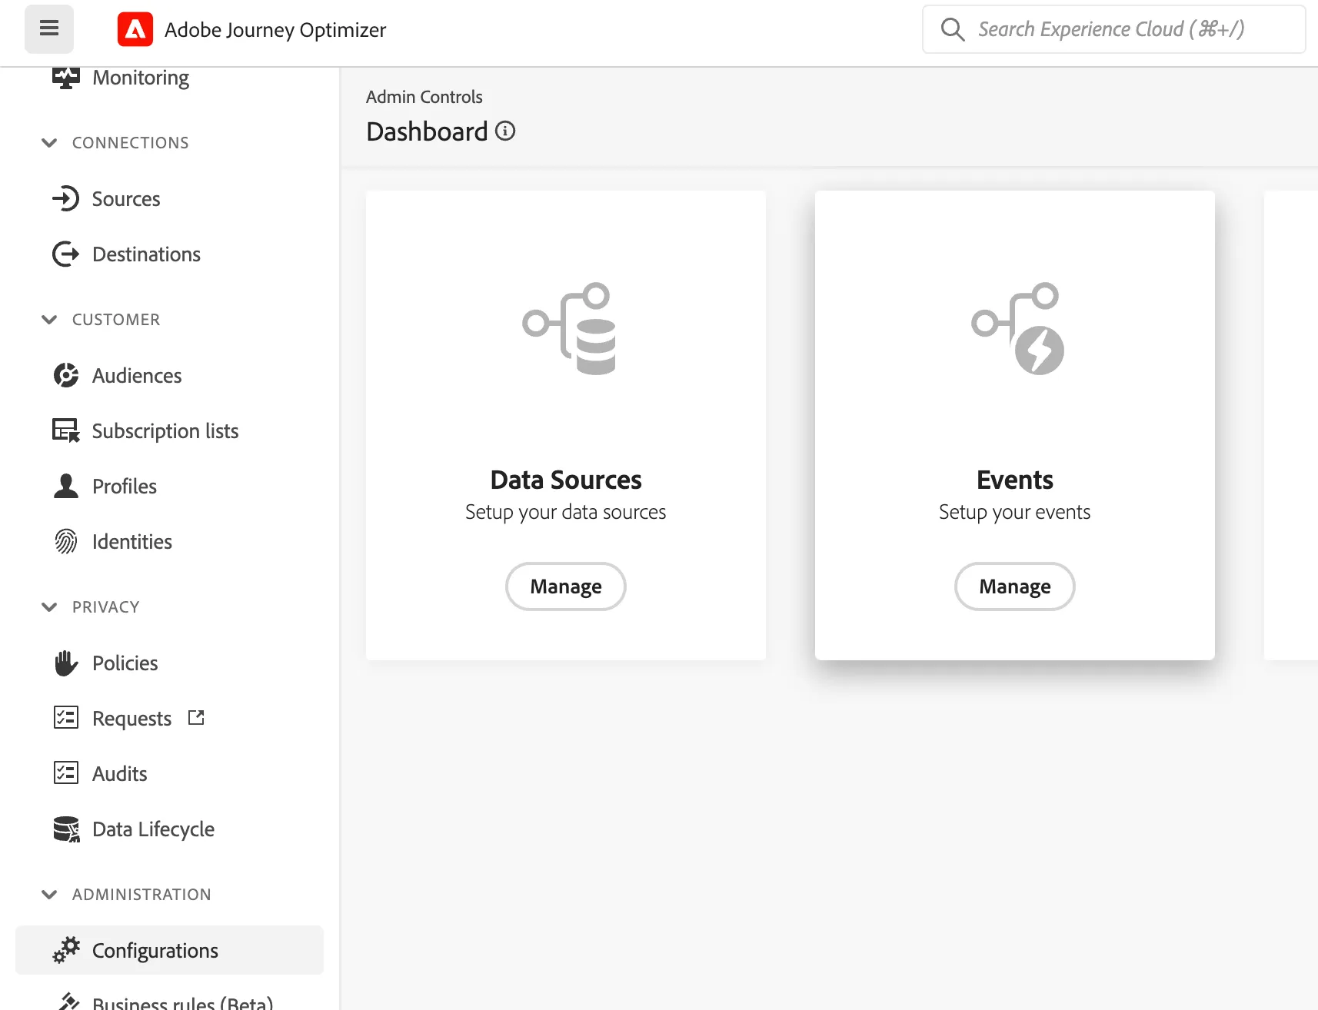Collapse the PRIVACY section chevron
1318x1010 pixels.
(49, 607)
